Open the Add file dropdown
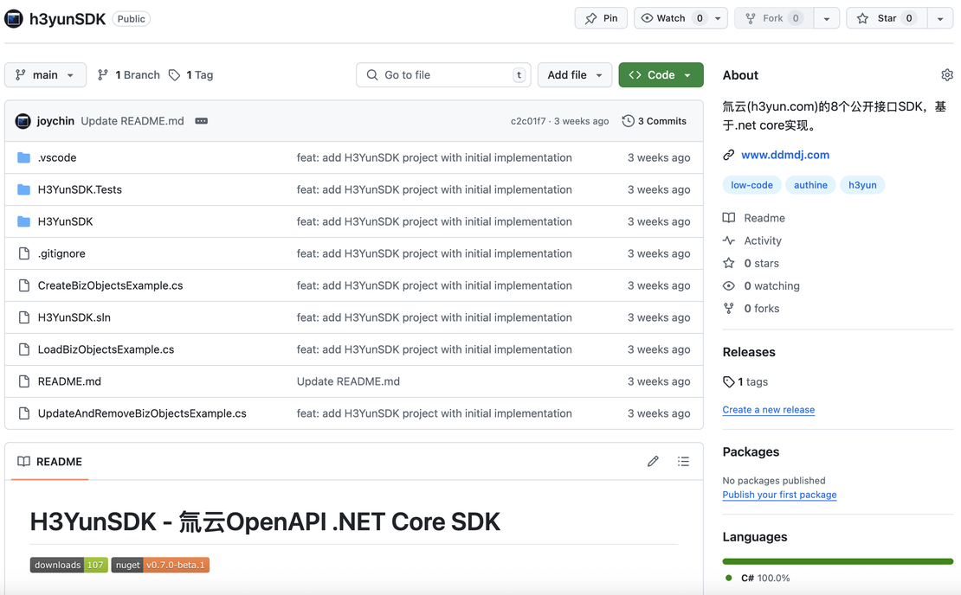Viewport: 961px width, 595px height. [574, 75]
